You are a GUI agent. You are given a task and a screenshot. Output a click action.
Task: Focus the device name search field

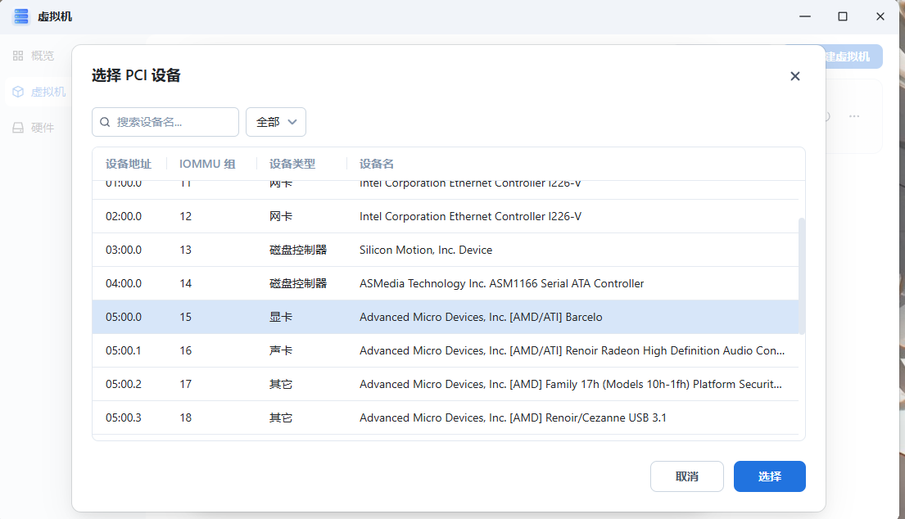pos(165,122)
